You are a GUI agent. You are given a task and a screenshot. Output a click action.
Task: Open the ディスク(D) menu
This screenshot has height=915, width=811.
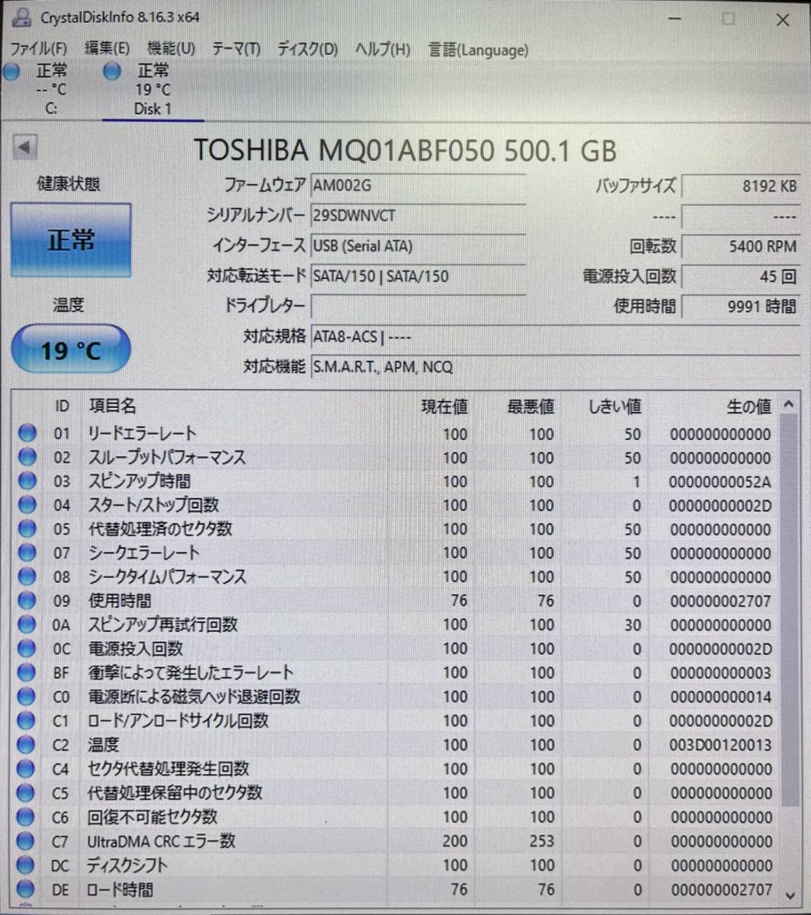tap(307, 50)
